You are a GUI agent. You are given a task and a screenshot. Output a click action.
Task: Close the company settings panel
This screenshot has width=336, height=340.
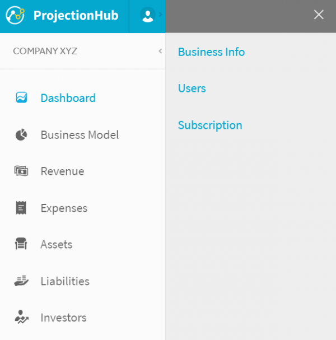[x=319, y=15]
